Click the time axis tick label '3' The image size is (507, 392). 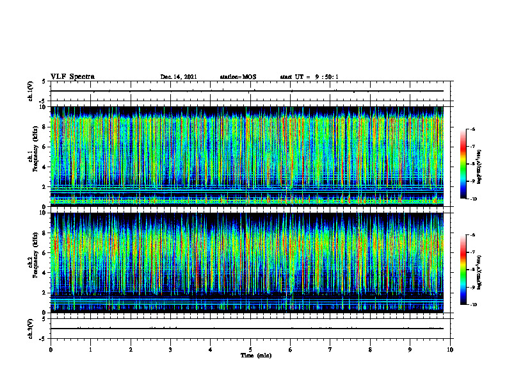(170, 350)
